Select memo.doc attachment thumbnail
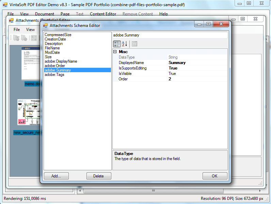 tap(31, 63)
